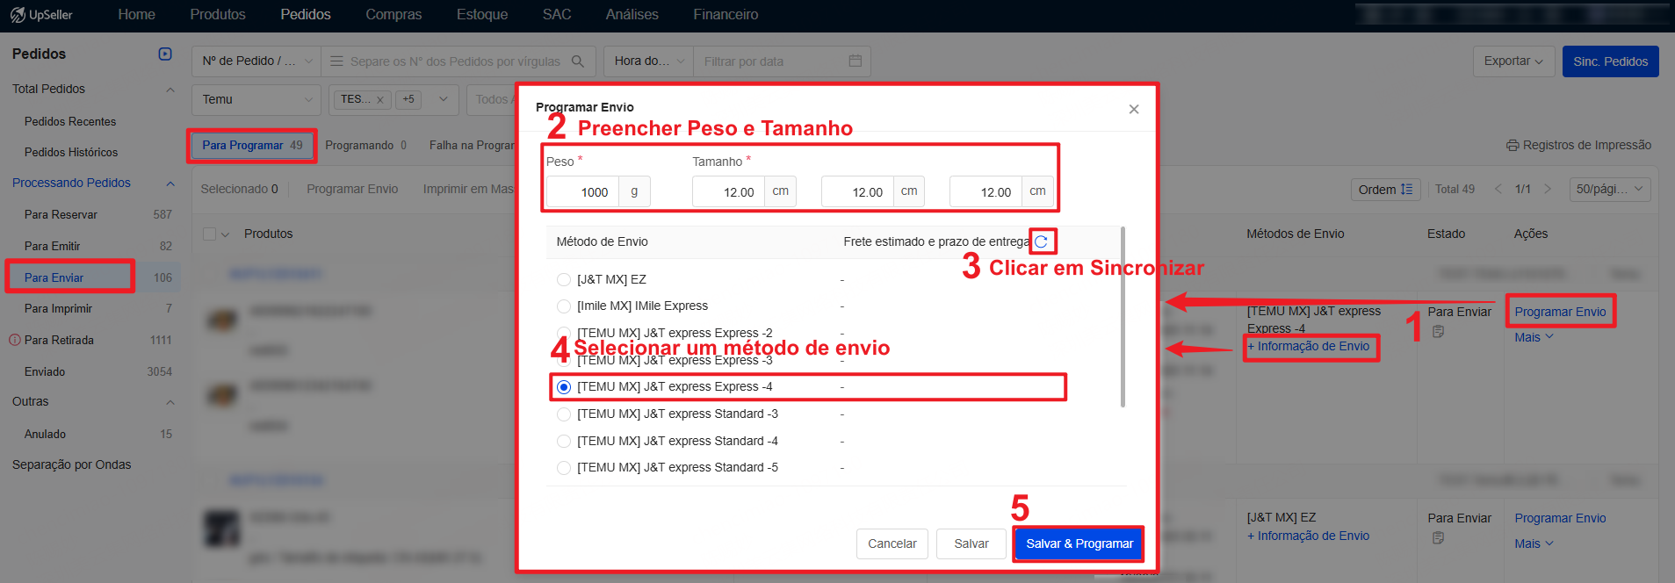Open the Compras menu

[x=393, y=15]
